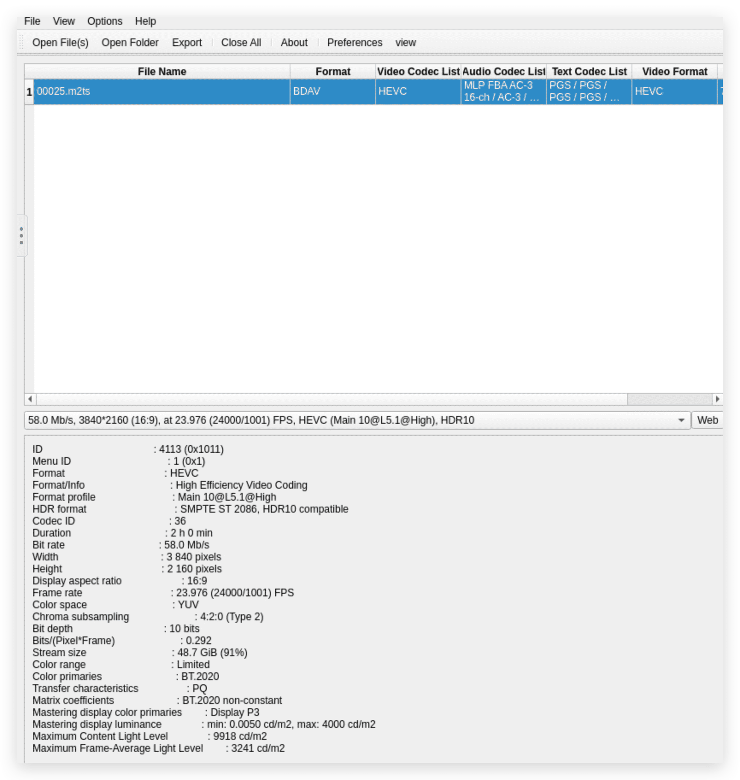Image resolution: width=740 pixels, height=780 pixels.
Task: Click the Web button
Action: [x=707, y=420]
